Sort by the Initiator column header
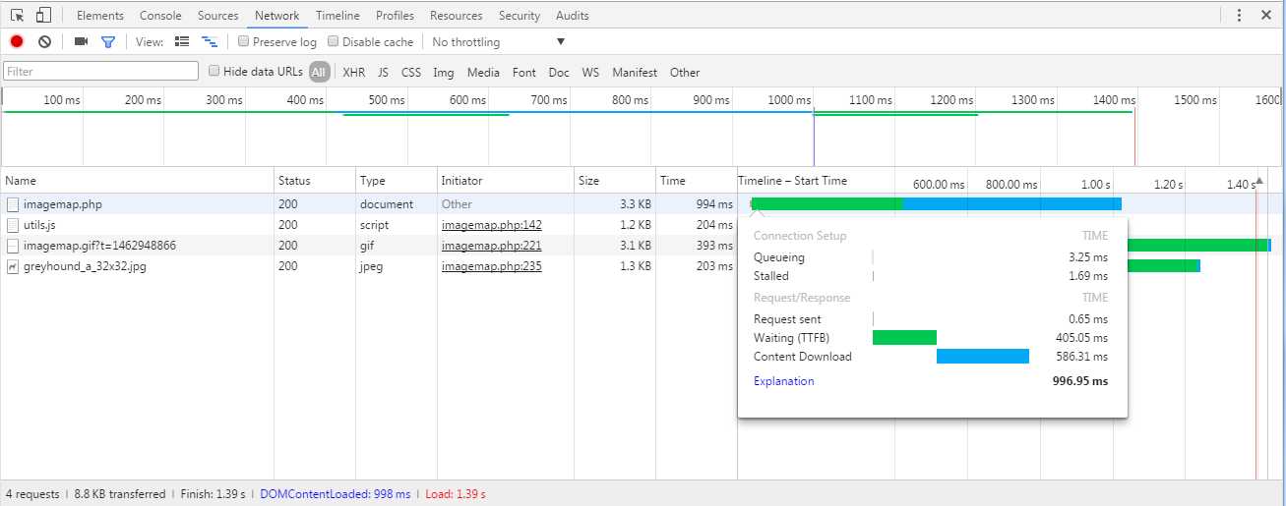The width and height of the screenshot is (1286, 506). 506,181
